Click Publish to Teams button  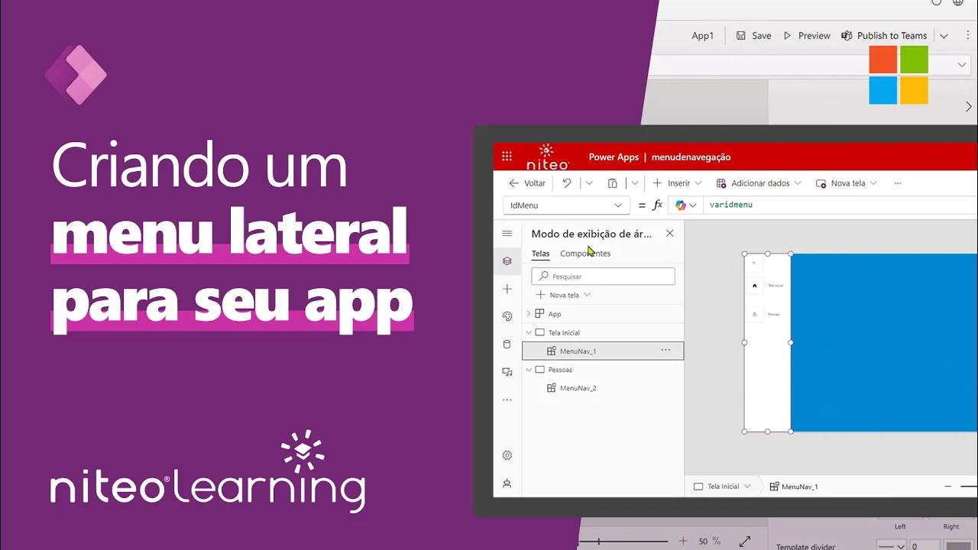pos(884,36)
